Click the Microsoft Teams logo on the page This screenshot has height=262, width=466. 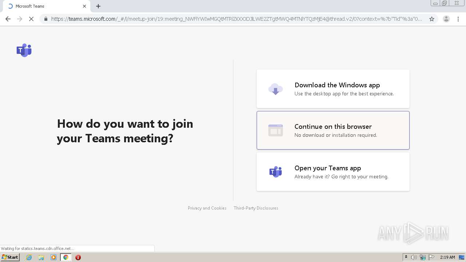pos(24,50)
